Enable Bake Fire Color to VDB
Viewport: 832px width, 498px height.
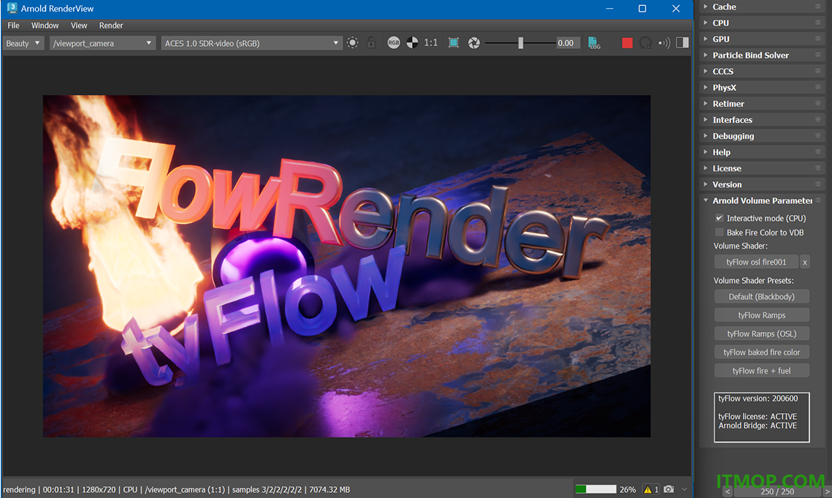click(720, 233)
